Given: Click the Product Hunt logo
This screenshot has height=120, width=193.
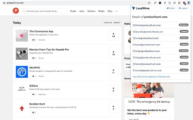Looking at the screenshot, I should click(x=16, y=11).
